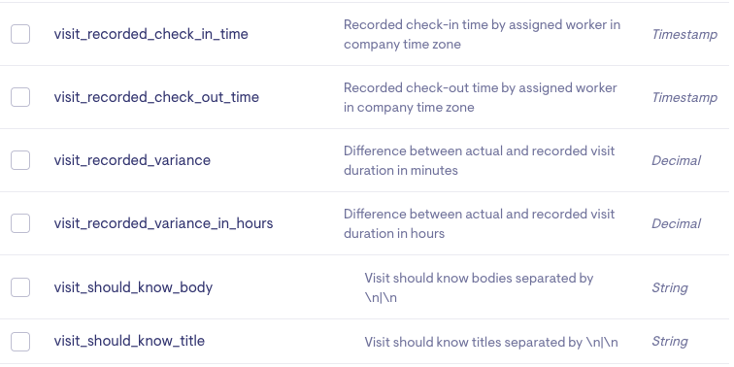Click the 'duration in minutes' description
This screenshot has width=734, height=367.
[x=479, y=160]
